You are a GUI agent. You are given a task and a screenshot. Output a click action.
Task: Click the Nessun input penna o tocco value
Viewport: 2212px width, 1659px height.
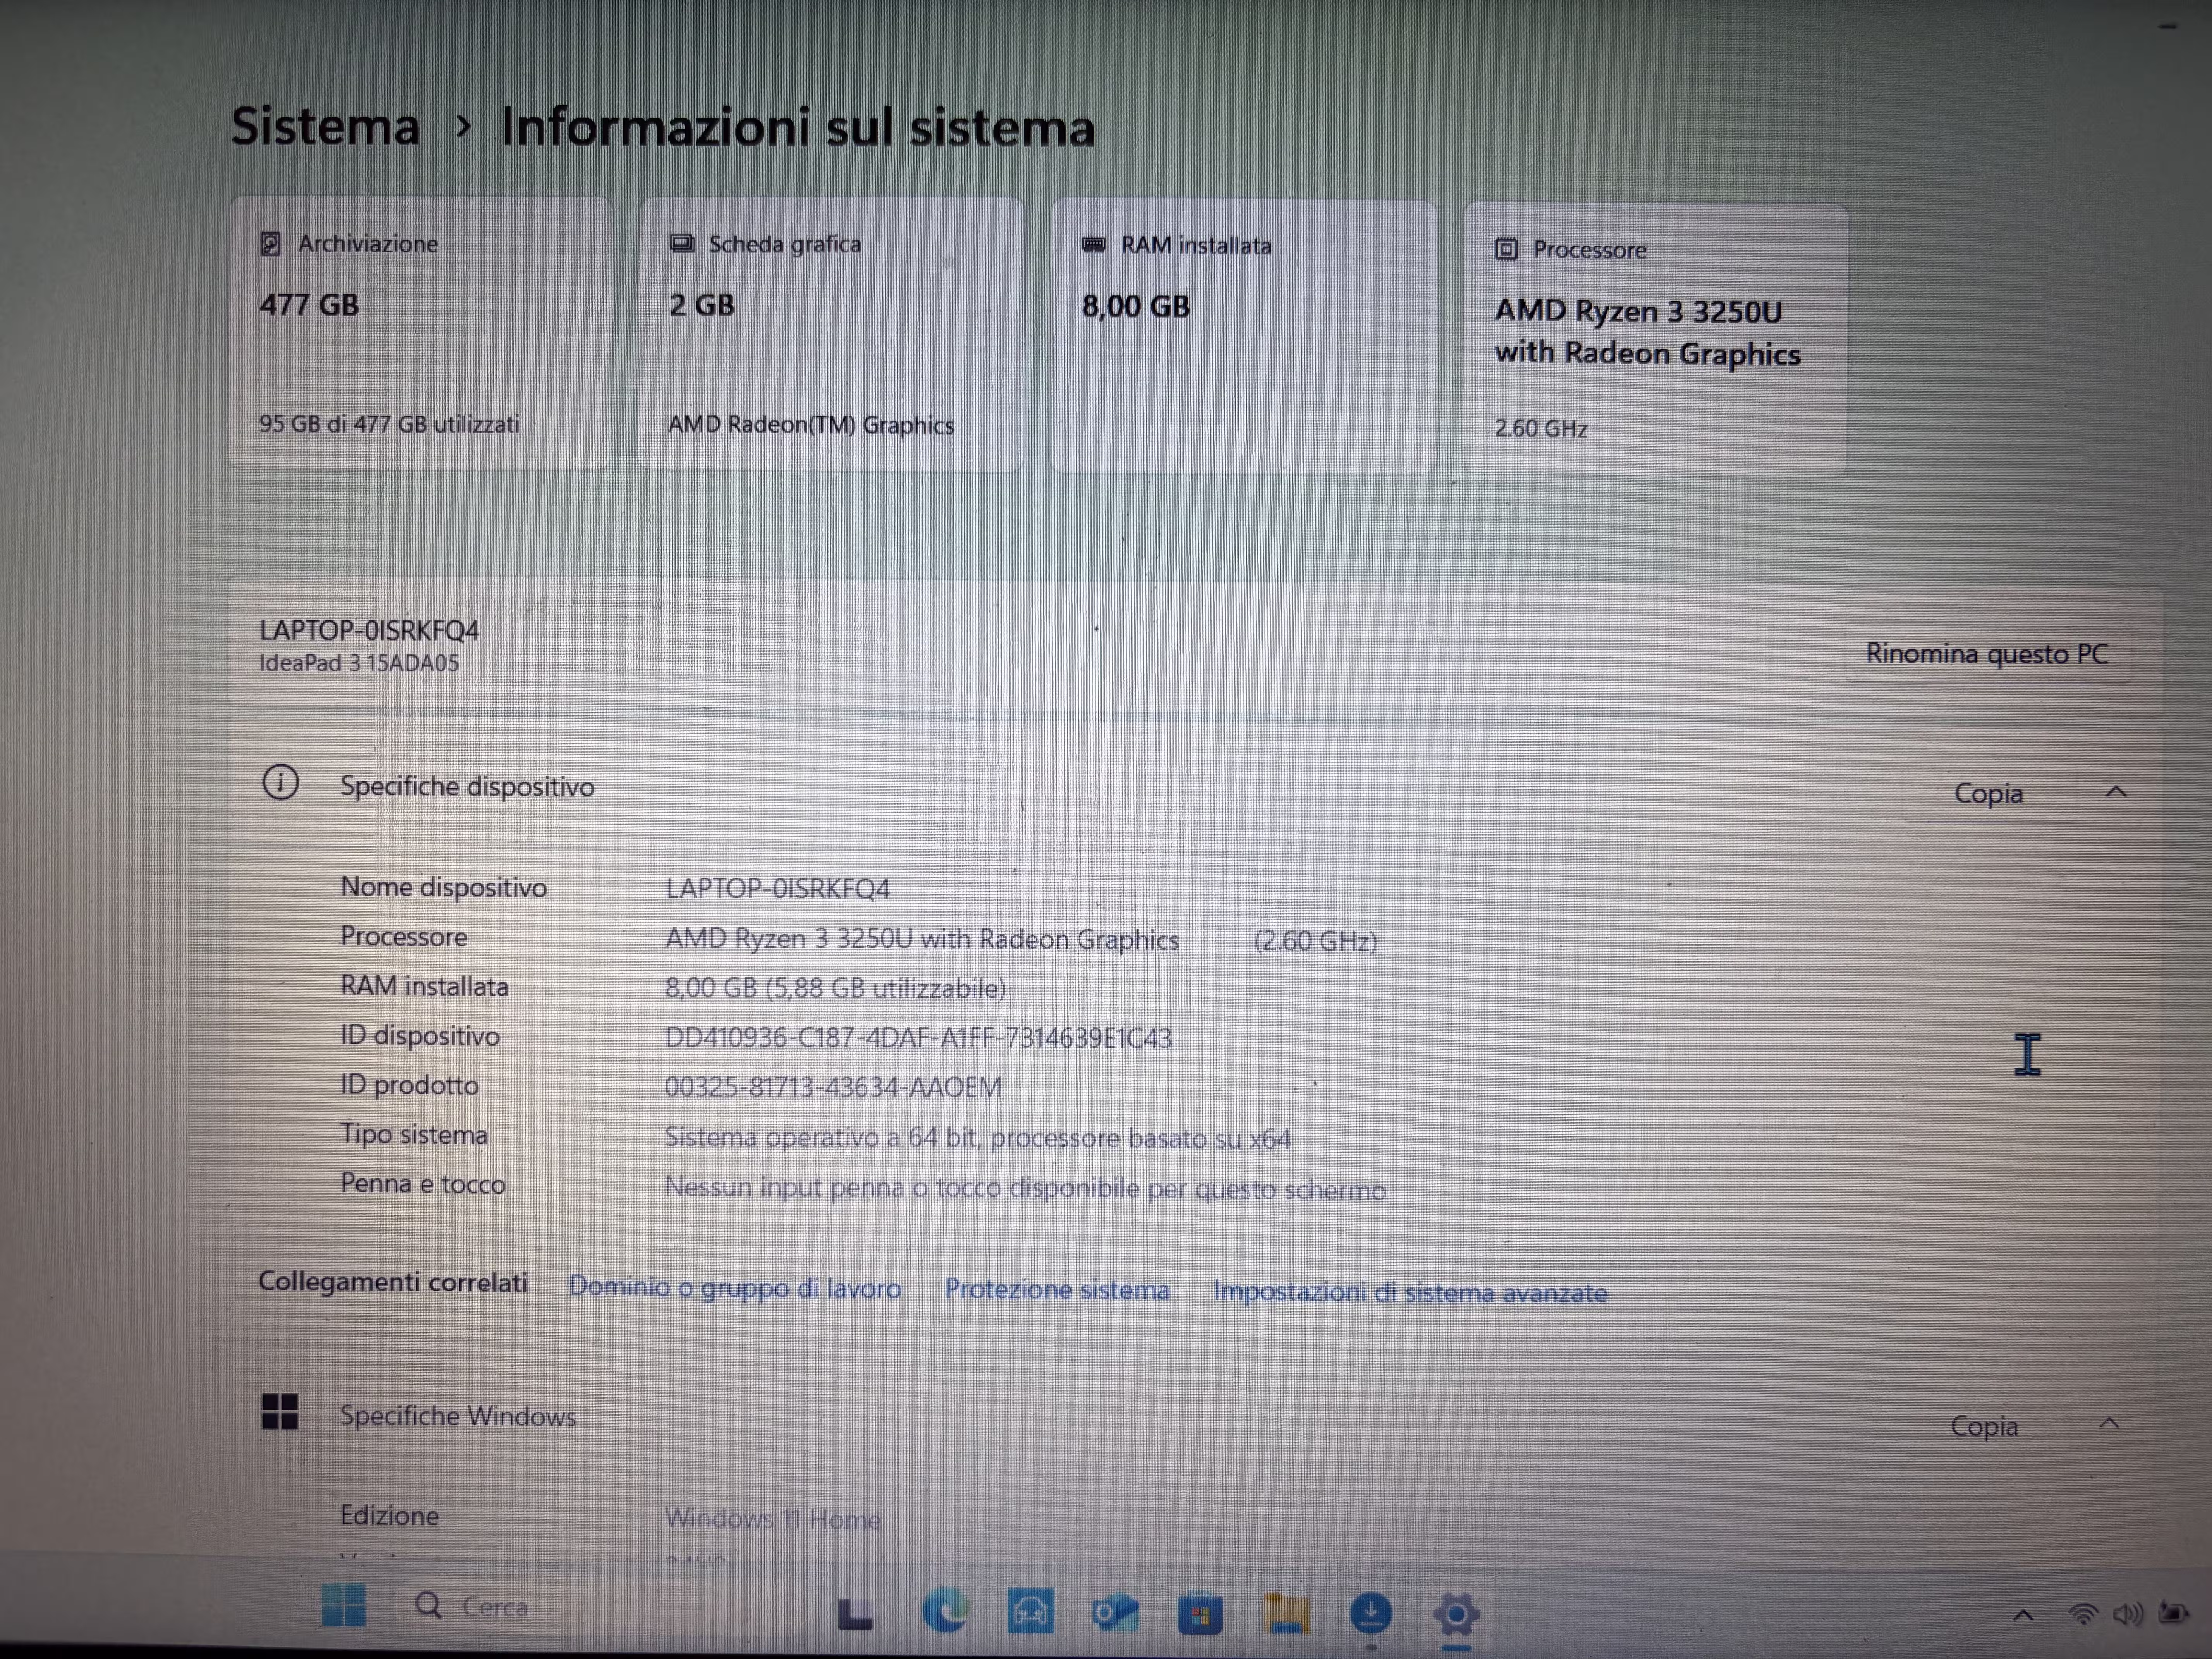1025,1189
